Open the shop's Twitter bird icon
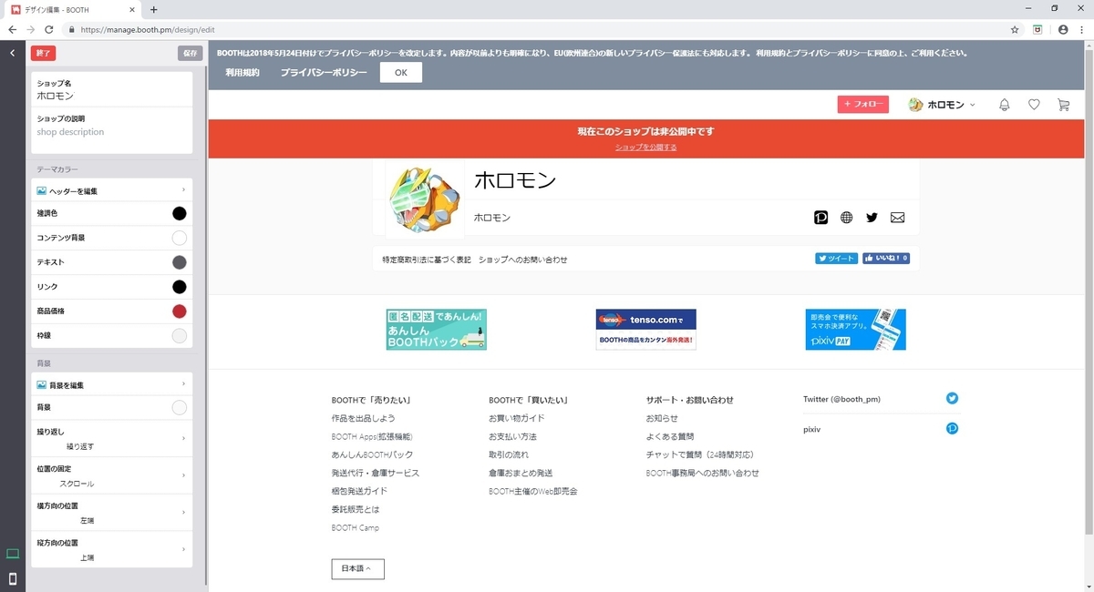This screenshot has width=1094, height=592. (x=872, y=218)
